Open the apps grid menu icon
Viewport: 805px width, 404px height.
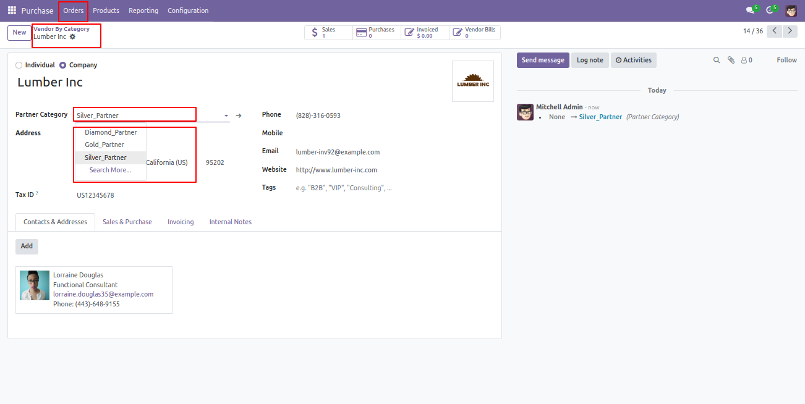pos(12,11)
